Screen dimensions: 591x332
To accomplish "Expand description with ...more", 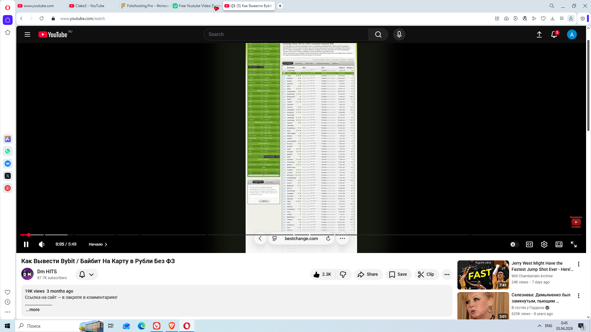I will pyautogui.click(x=33, y=310).
